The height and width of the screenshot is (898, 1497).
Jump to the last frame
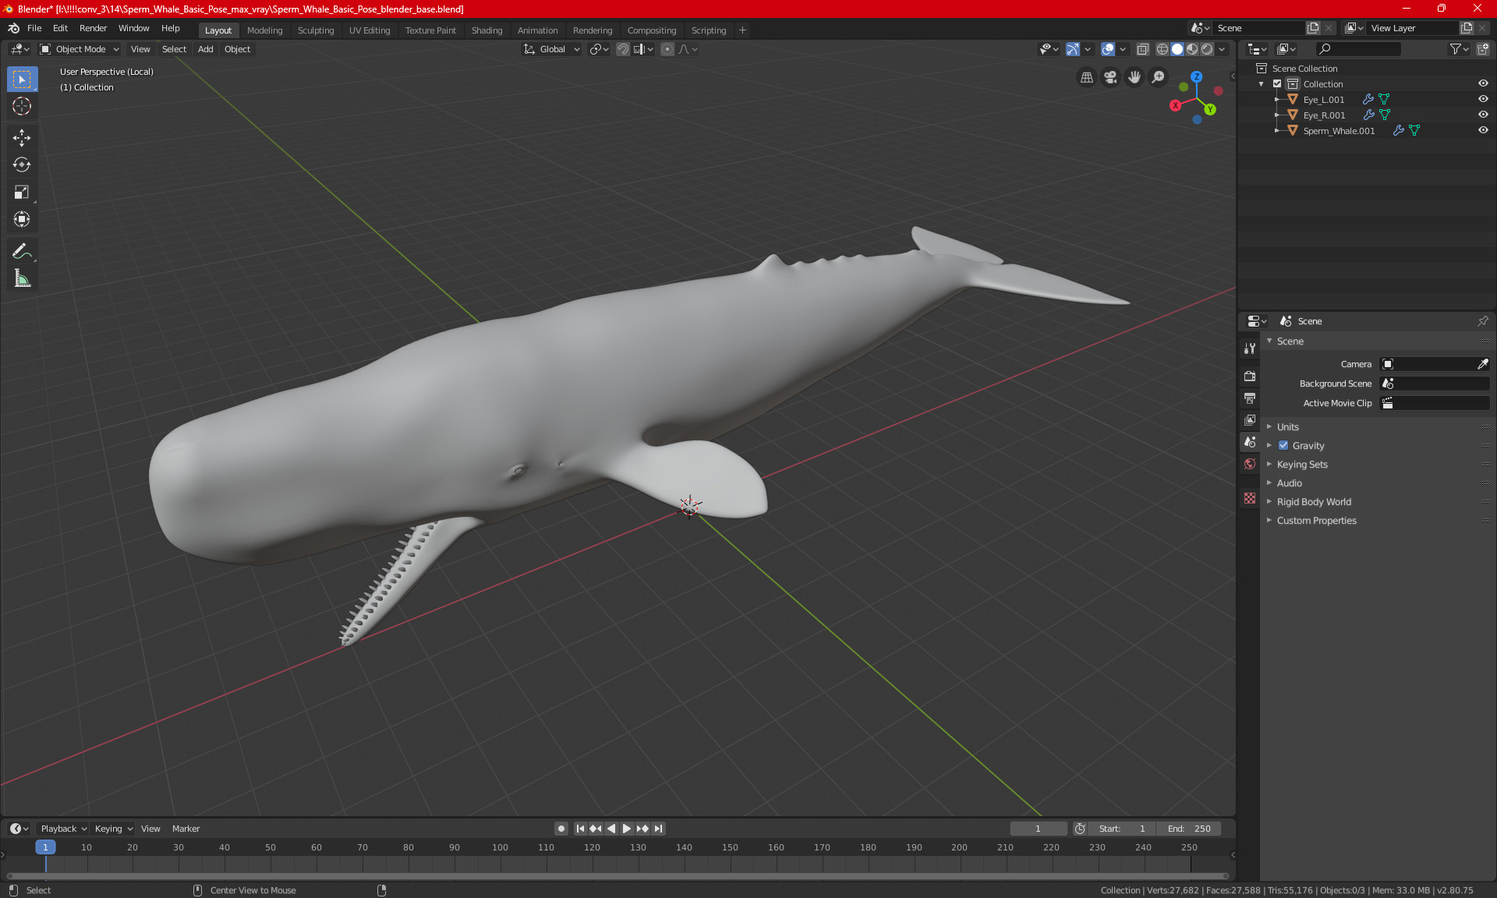coord(659,829)
